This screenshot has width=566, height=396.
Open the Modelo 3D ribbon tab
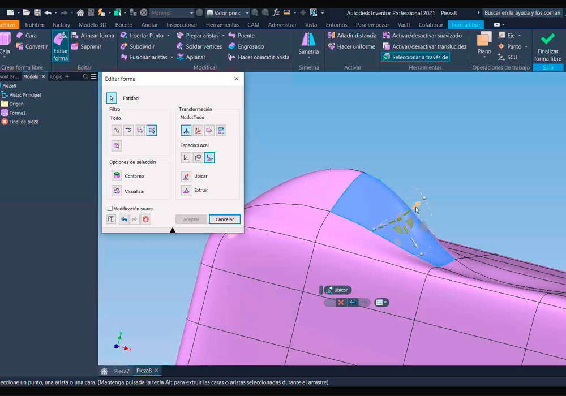tap(92, 25)
